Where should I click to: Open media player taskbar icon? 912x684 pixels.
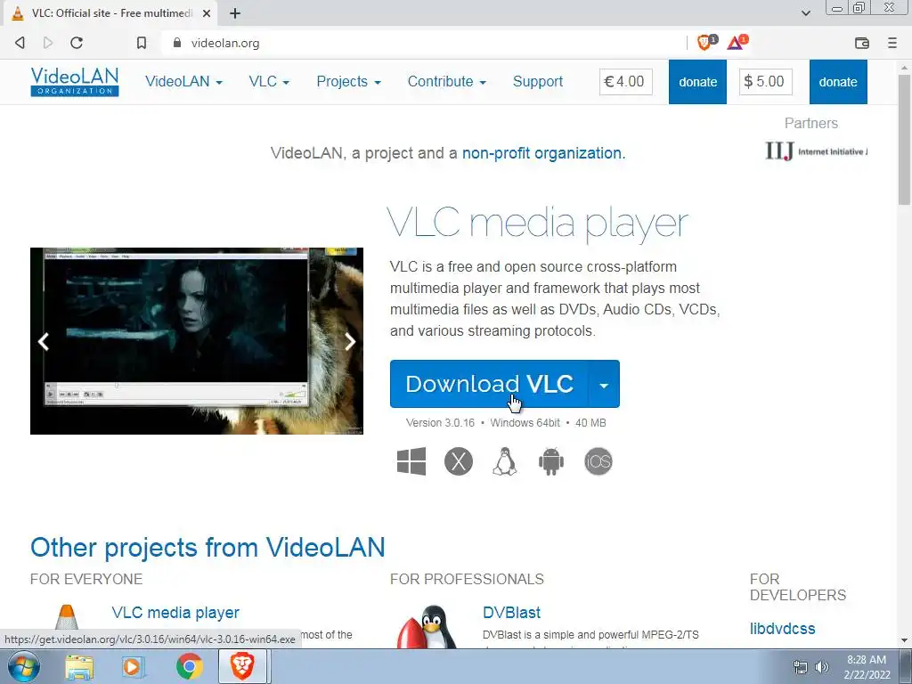(x=133, y=666)
